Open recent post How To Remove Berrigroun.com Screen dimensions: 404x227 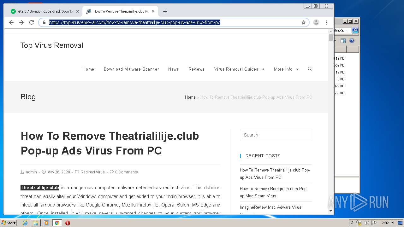(x=274, y=192)
